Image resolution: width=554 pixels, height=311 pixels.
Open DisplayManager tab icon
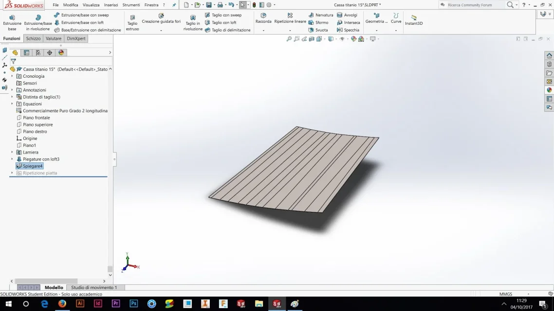coord(61,52)
